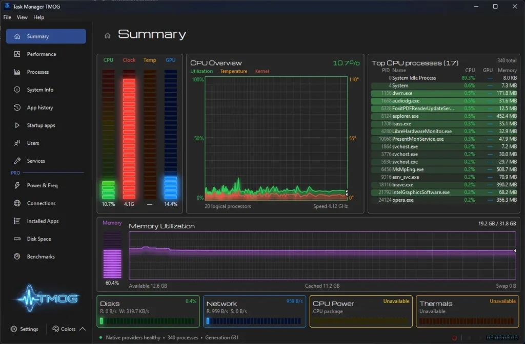Select the opera.exe process row
Image resolution: width=525 pixels, height=344 pixels.
click(x=444, y=200)
